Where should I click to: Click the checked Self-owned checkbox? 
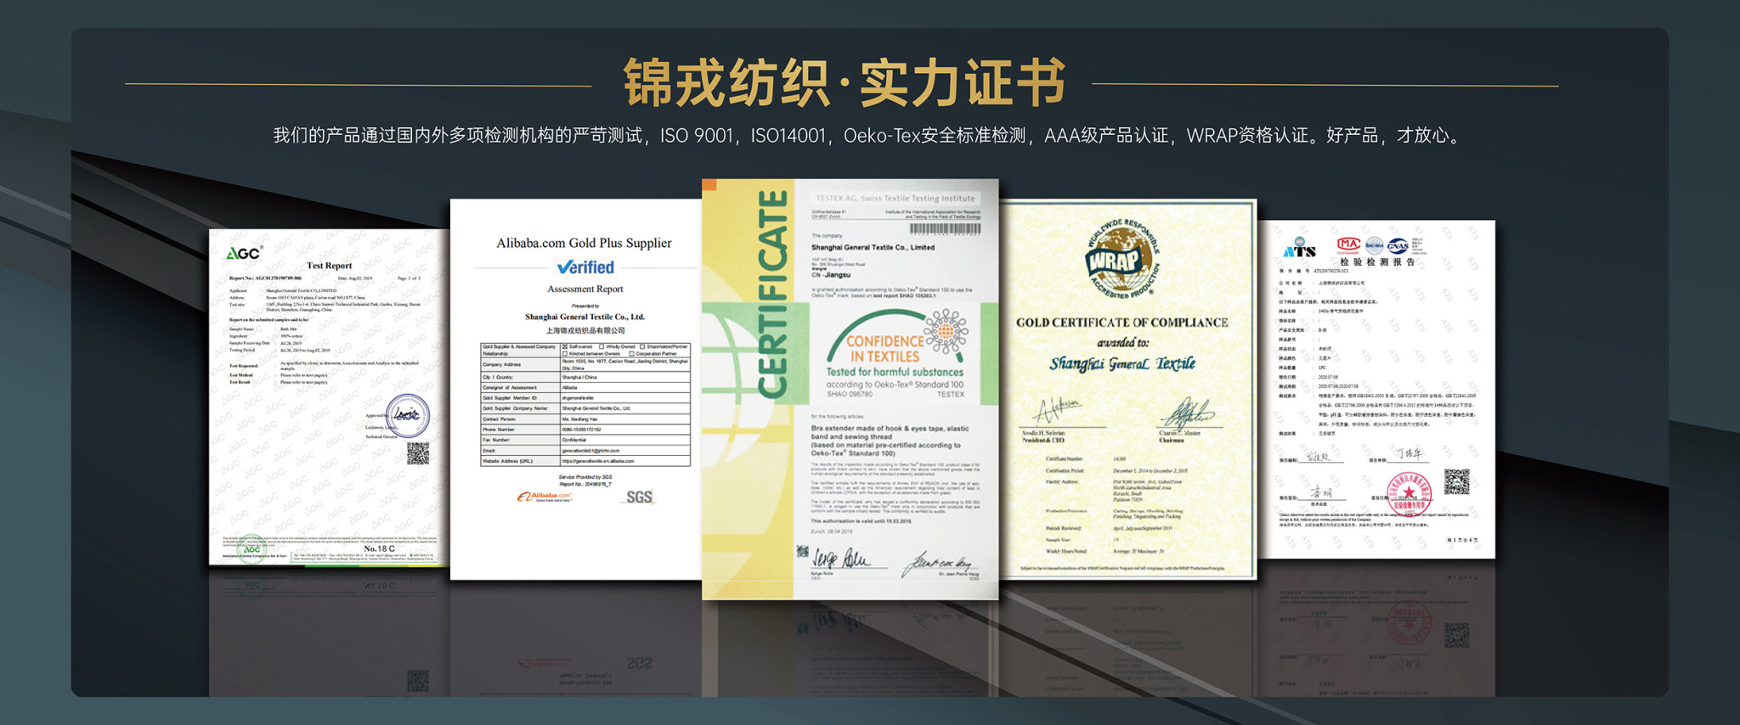tap(565, 346)
